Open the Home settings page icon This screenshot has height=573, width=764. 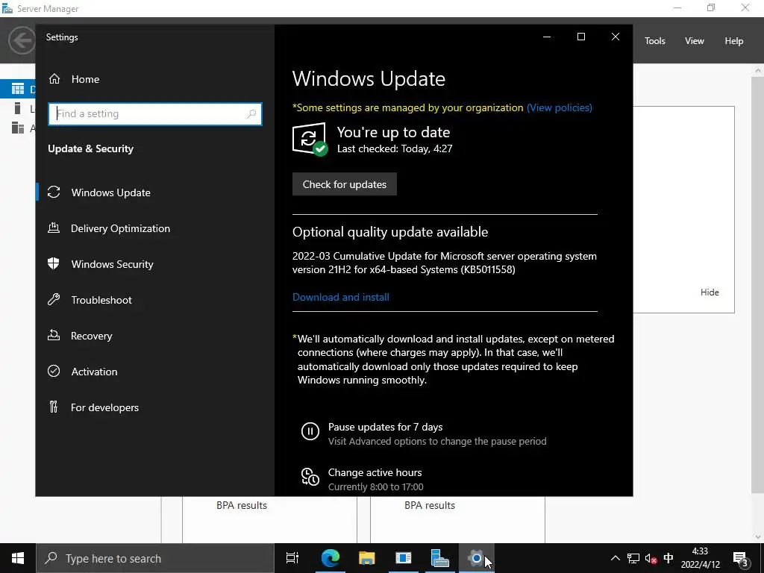54,79
